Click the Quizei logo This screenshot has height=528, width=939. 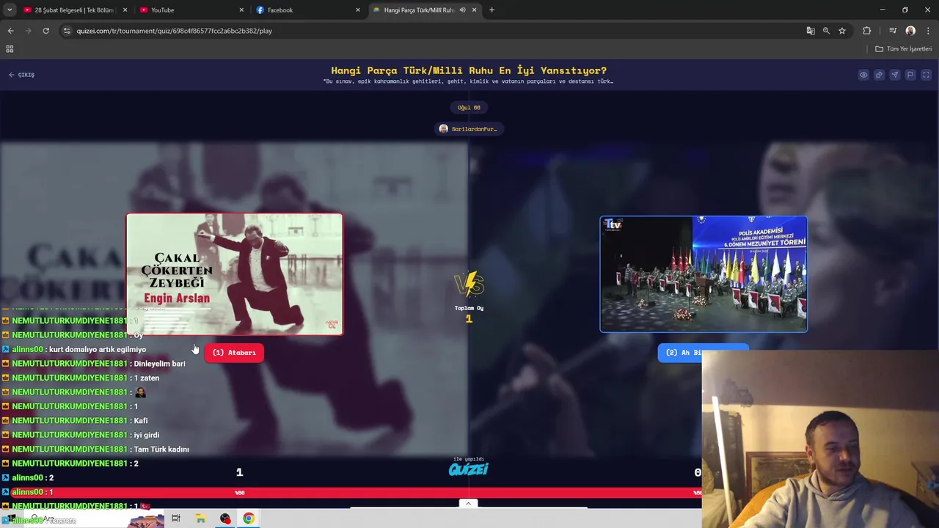(469, 469)
